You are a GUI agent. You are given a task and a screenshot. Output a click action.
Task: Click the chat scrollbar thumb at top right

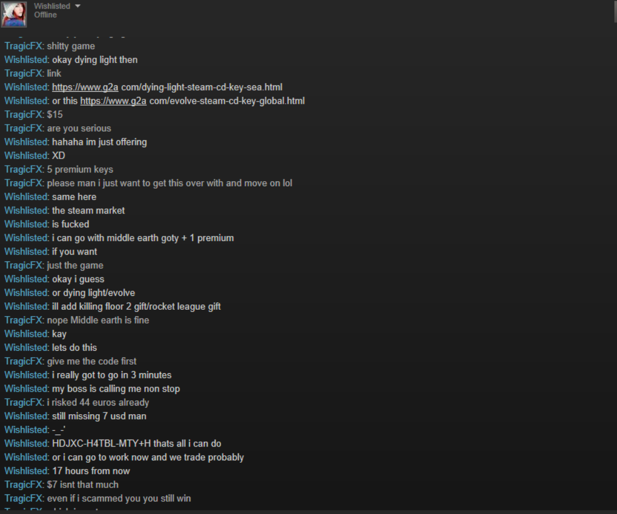(615, 11)
